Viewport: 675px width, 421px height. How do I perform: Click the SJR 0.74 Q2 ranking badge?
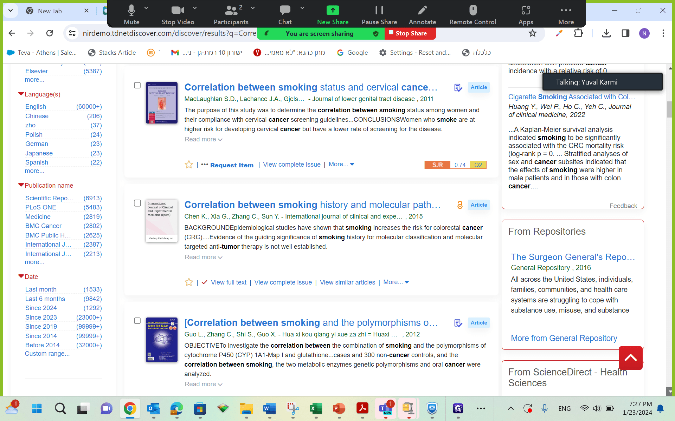coord(455,165)
